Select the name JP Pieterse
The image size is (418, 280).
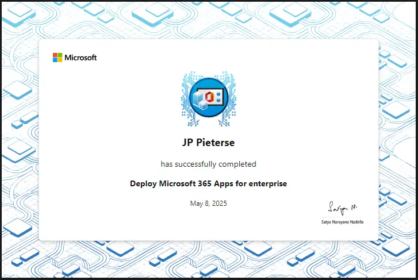pos(209,143)
